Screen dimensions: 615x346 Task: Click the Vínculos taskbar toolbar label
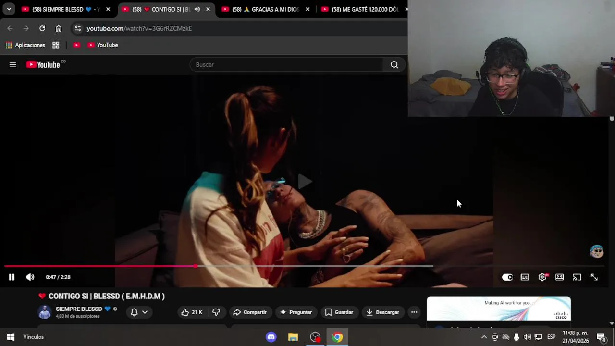34,337
